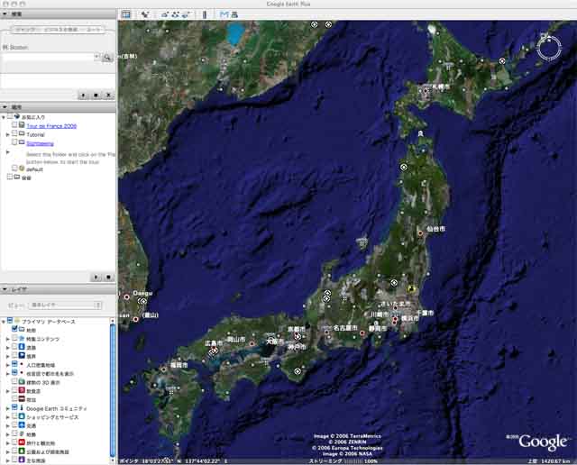Uncheck the 地形 terrain layer checkbox
This screenshot has width=577, height=465.
(x=14, y=329)
